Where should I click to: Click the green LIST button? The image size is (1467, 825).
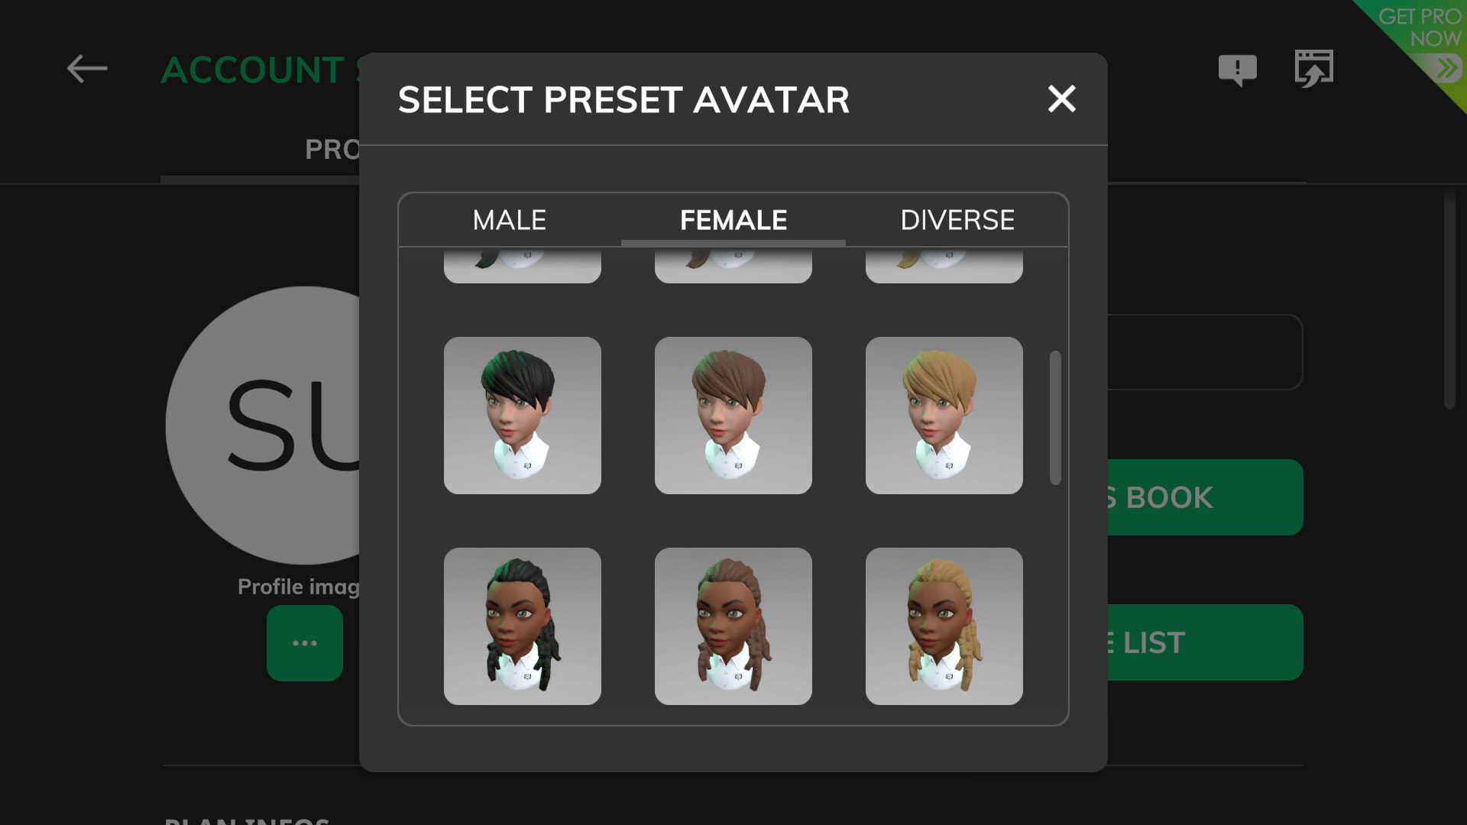point(1205,642)
